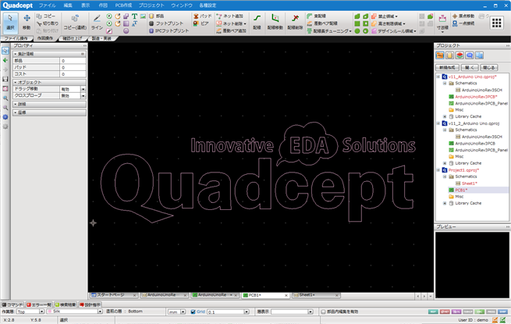The height and width of the screenshot is (324, 511).
Task: Open 禁止領域 (Keepout area) dropdown
Action: pos(396,16)
